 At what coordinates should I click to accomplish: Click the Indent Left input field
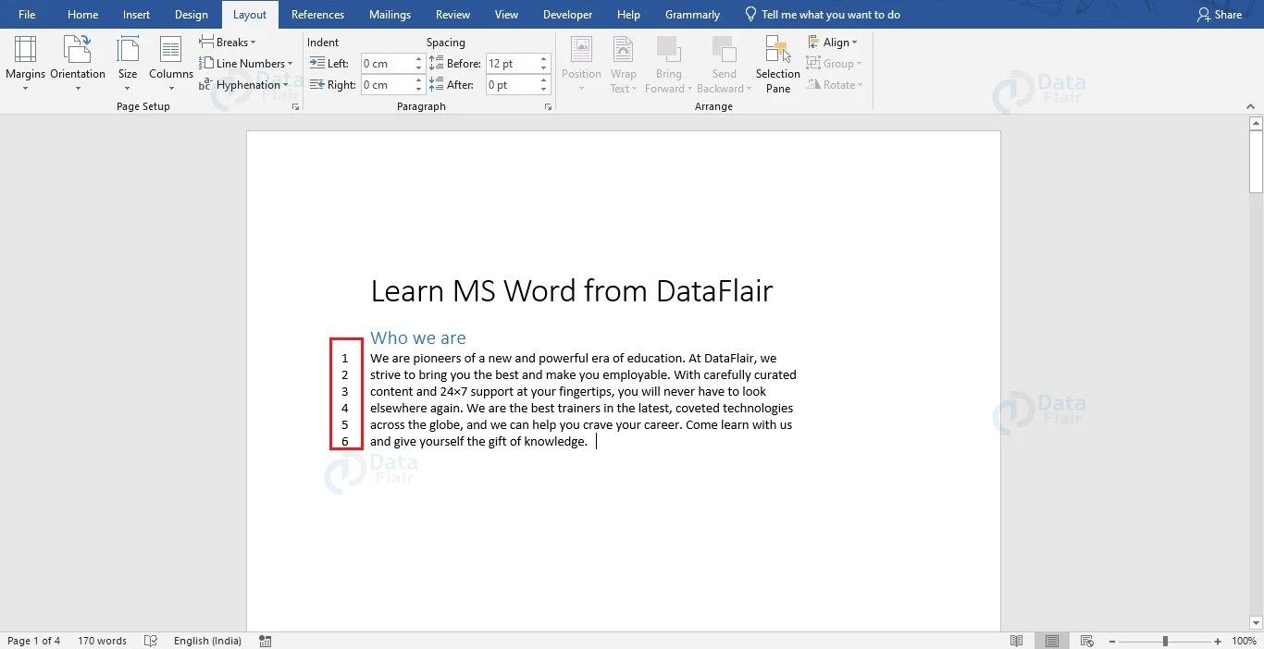(x=386, y=63)
